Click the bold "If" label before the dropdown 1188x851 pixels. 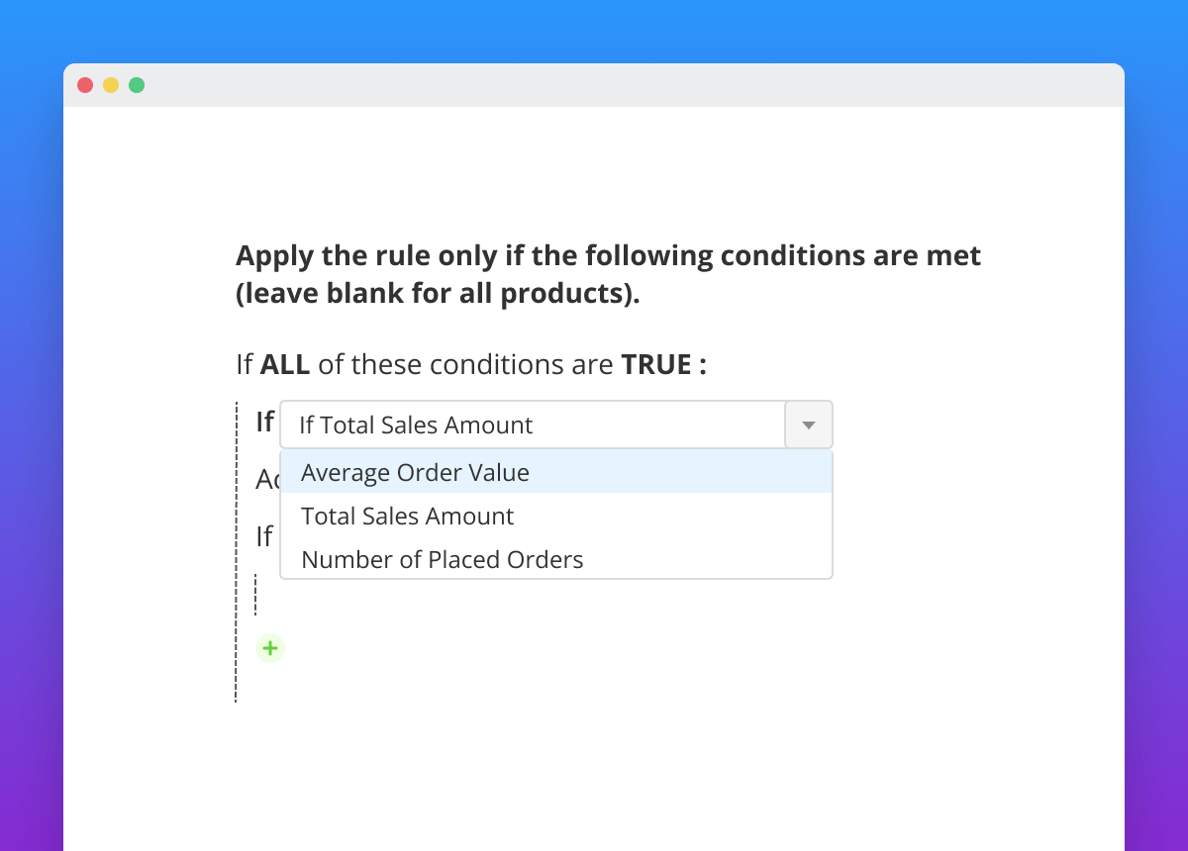[264, 422]
